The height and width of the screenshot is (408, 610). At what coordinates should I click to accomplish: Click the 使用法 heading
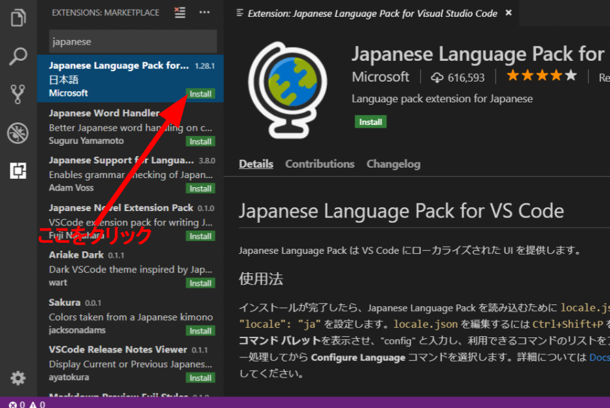(261, 278)
